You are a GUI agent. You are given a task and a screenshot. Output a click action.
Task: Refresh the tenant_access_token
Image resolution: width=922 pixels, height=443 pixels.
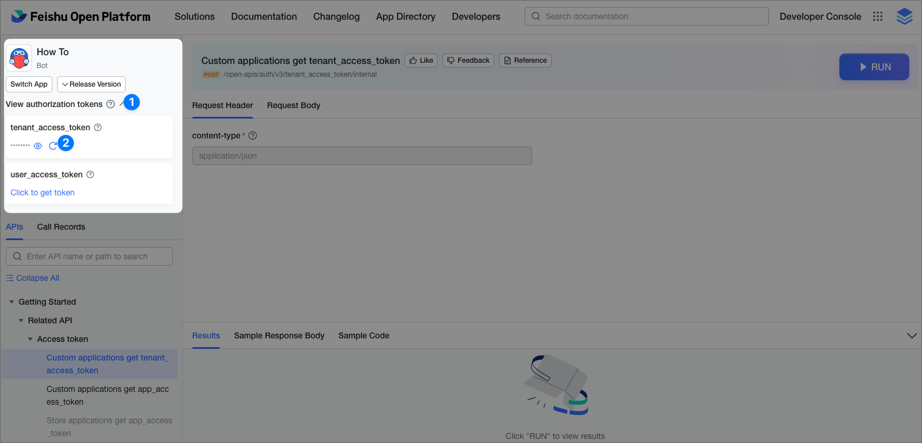click(53, 146)
